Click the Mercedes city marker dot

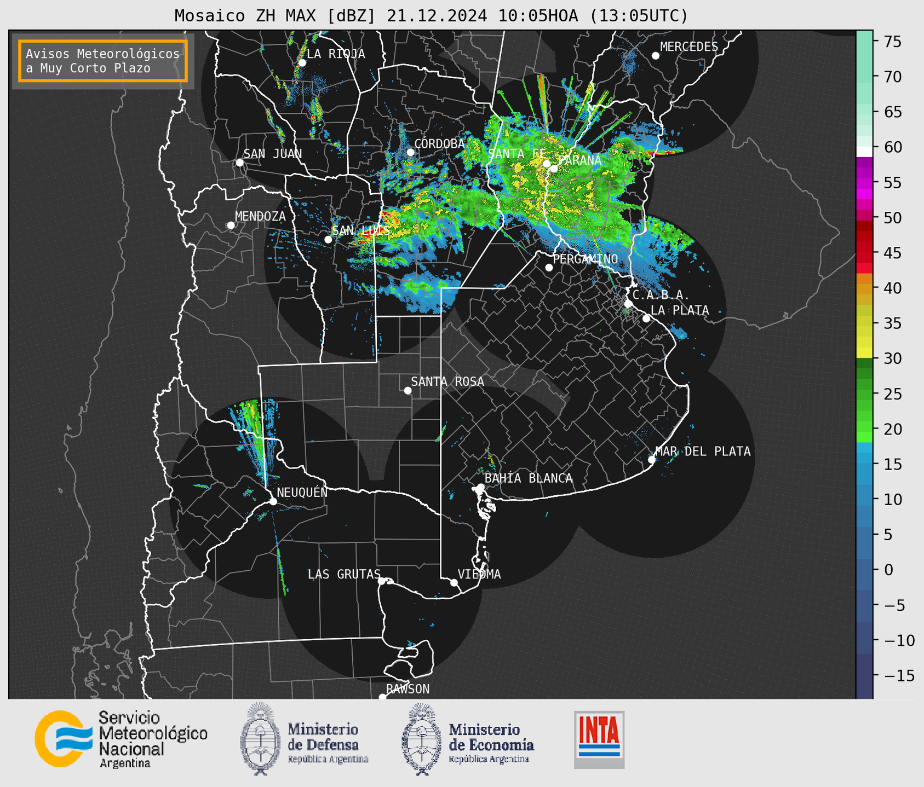pos(656,56)
